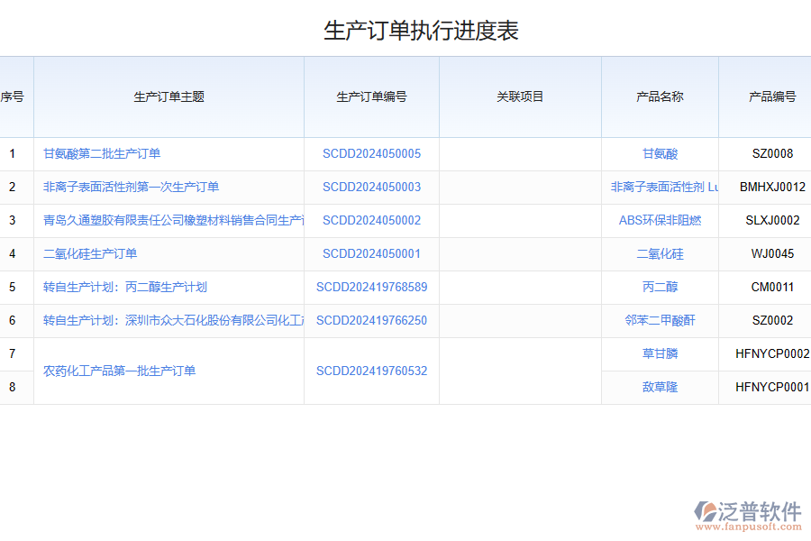Click order number SCDD2024050003
Screen dimensions: 811x541
tap(371, 188)
